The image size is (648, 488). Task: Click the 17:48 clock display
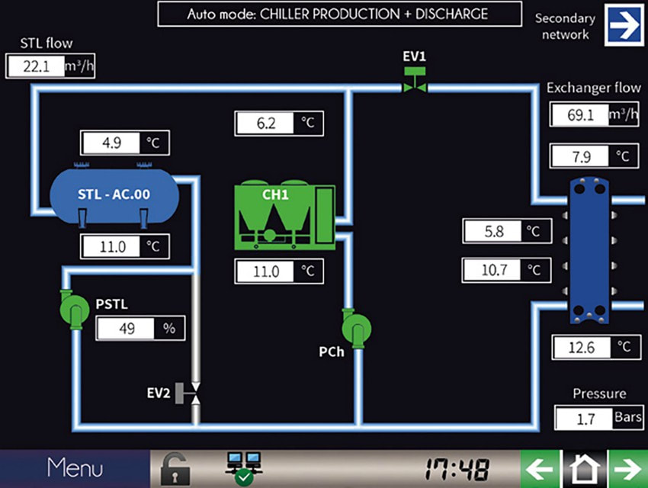[x=457, y=469]
